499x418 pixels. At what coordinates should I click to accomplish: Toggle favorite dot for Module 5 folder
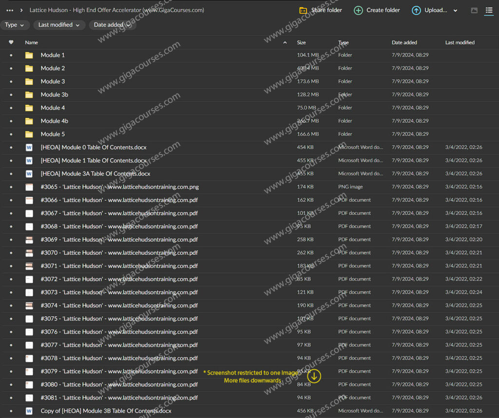pyautogui.click(x=11, y=134)
